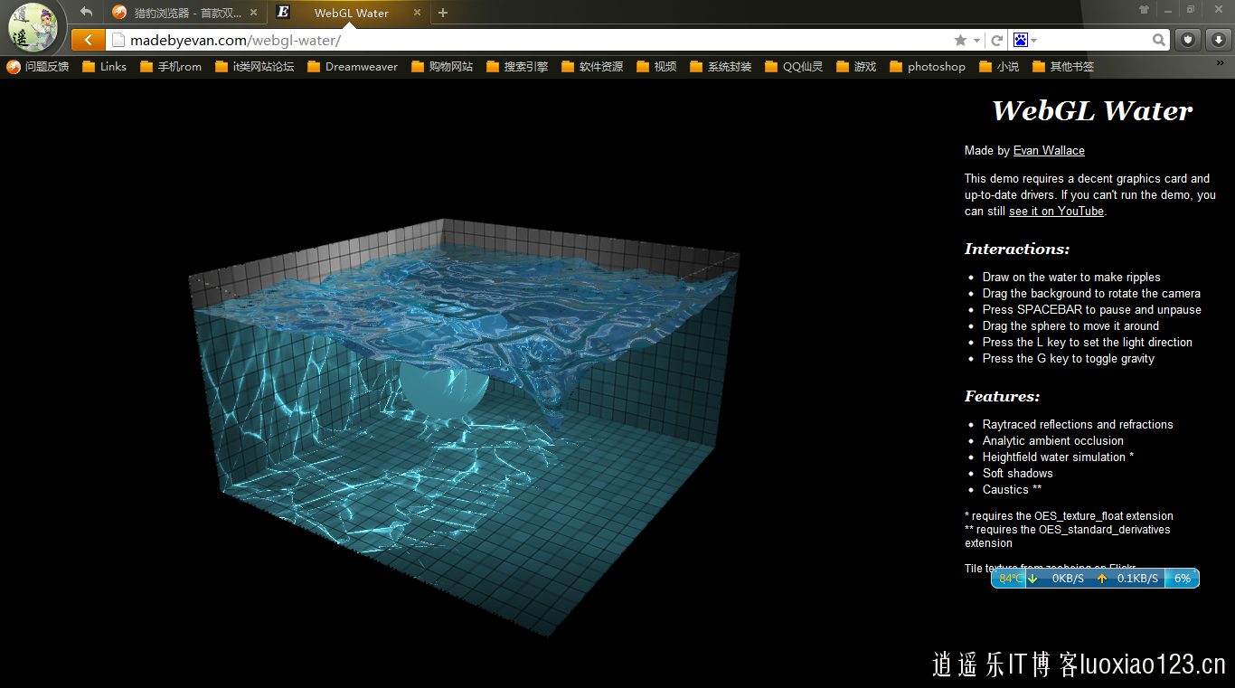Viewport: 1235px width, 688px height.
Task: Click the Interactions: heading
Action: 1017,249
